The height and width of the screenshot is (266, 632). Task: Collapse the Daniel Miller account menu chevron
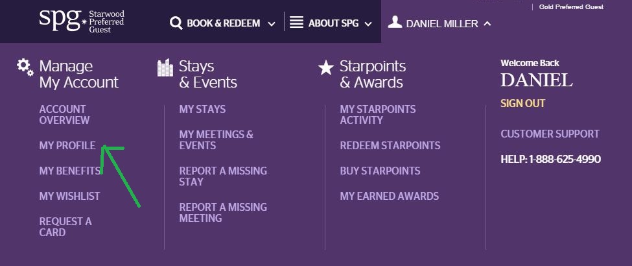pyautogui.click(x=487, y=23)
